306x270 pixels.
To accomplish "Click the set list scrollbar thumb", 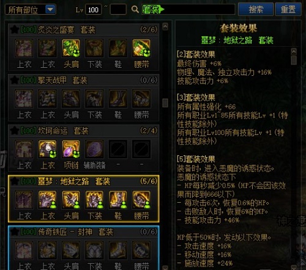I will click(x=165, y=103).
